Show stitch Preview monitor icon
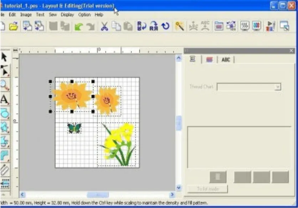This screenshot has width=298, height=208. (245, 26)
